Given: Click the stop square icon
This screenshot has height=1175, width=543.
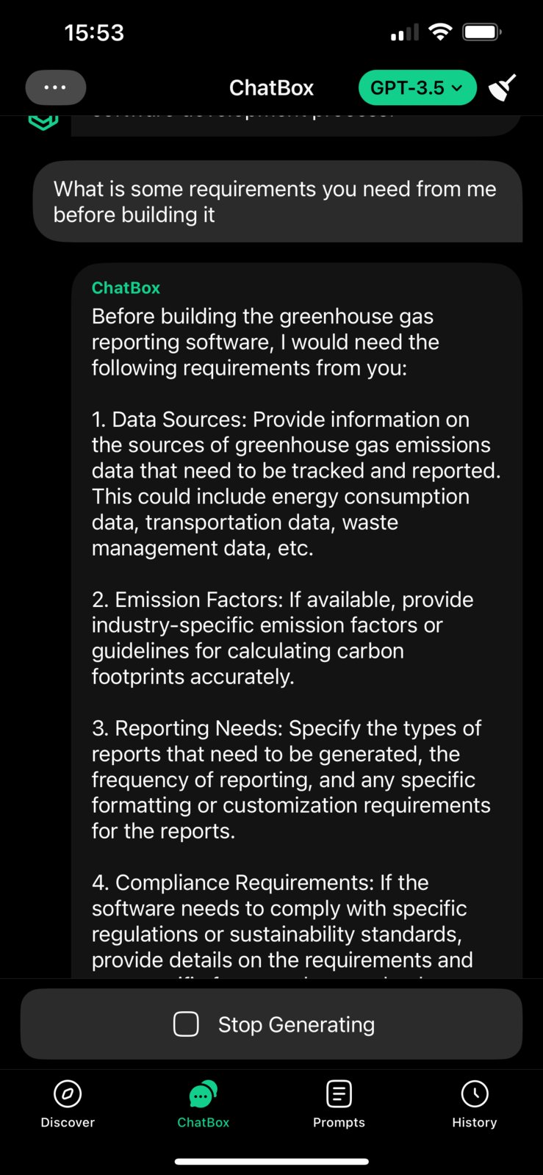Looking at the screenshot, I should (x=186, y=1024).
